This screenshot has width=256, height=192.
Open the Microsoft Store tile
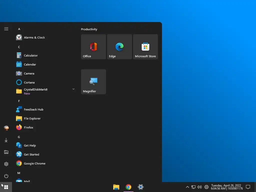(145, 47)
